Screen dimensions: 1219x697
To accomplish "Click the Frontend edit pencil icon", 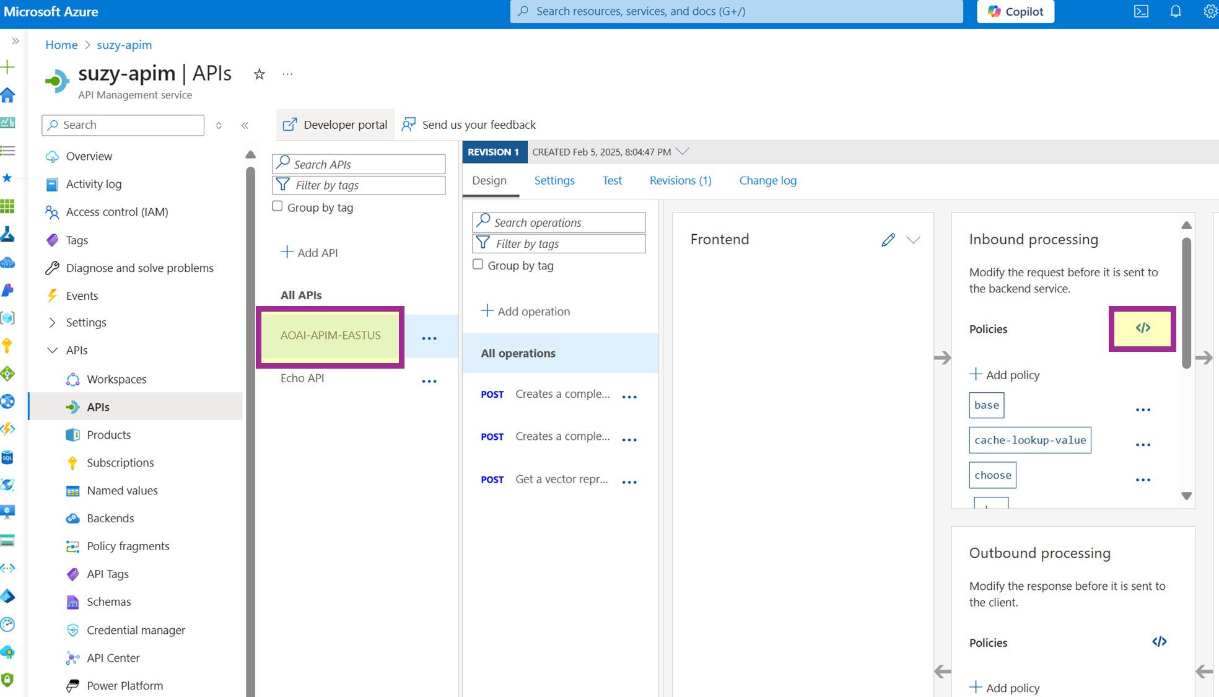I will pyautogui.click(x=888, y=240).
